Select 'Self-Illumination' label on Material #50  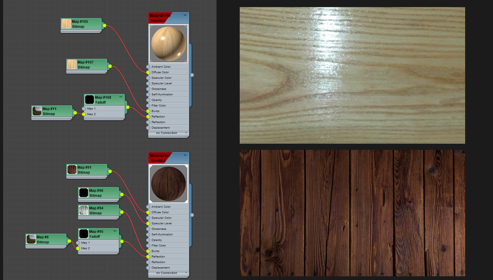coord(162,95)
